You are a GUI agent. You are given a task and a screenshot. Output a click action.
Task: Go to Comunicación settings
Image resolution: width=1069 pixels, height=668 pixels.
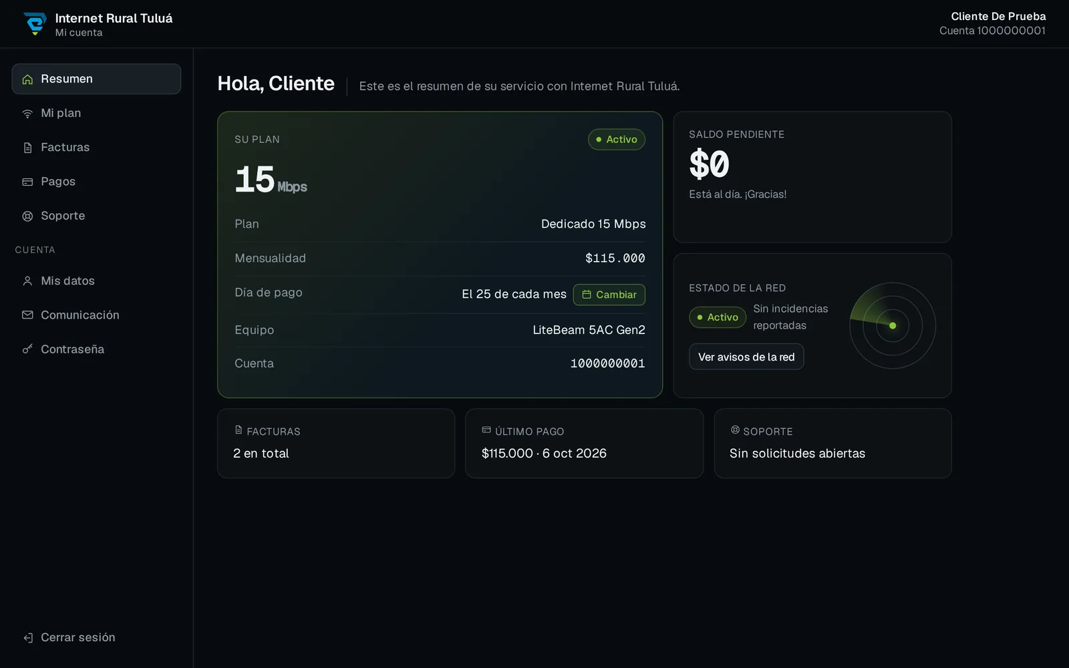96,315
